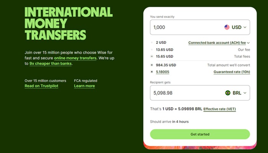
Task: Open Read on Trustpilot link
Action: (x=41, y=86)
